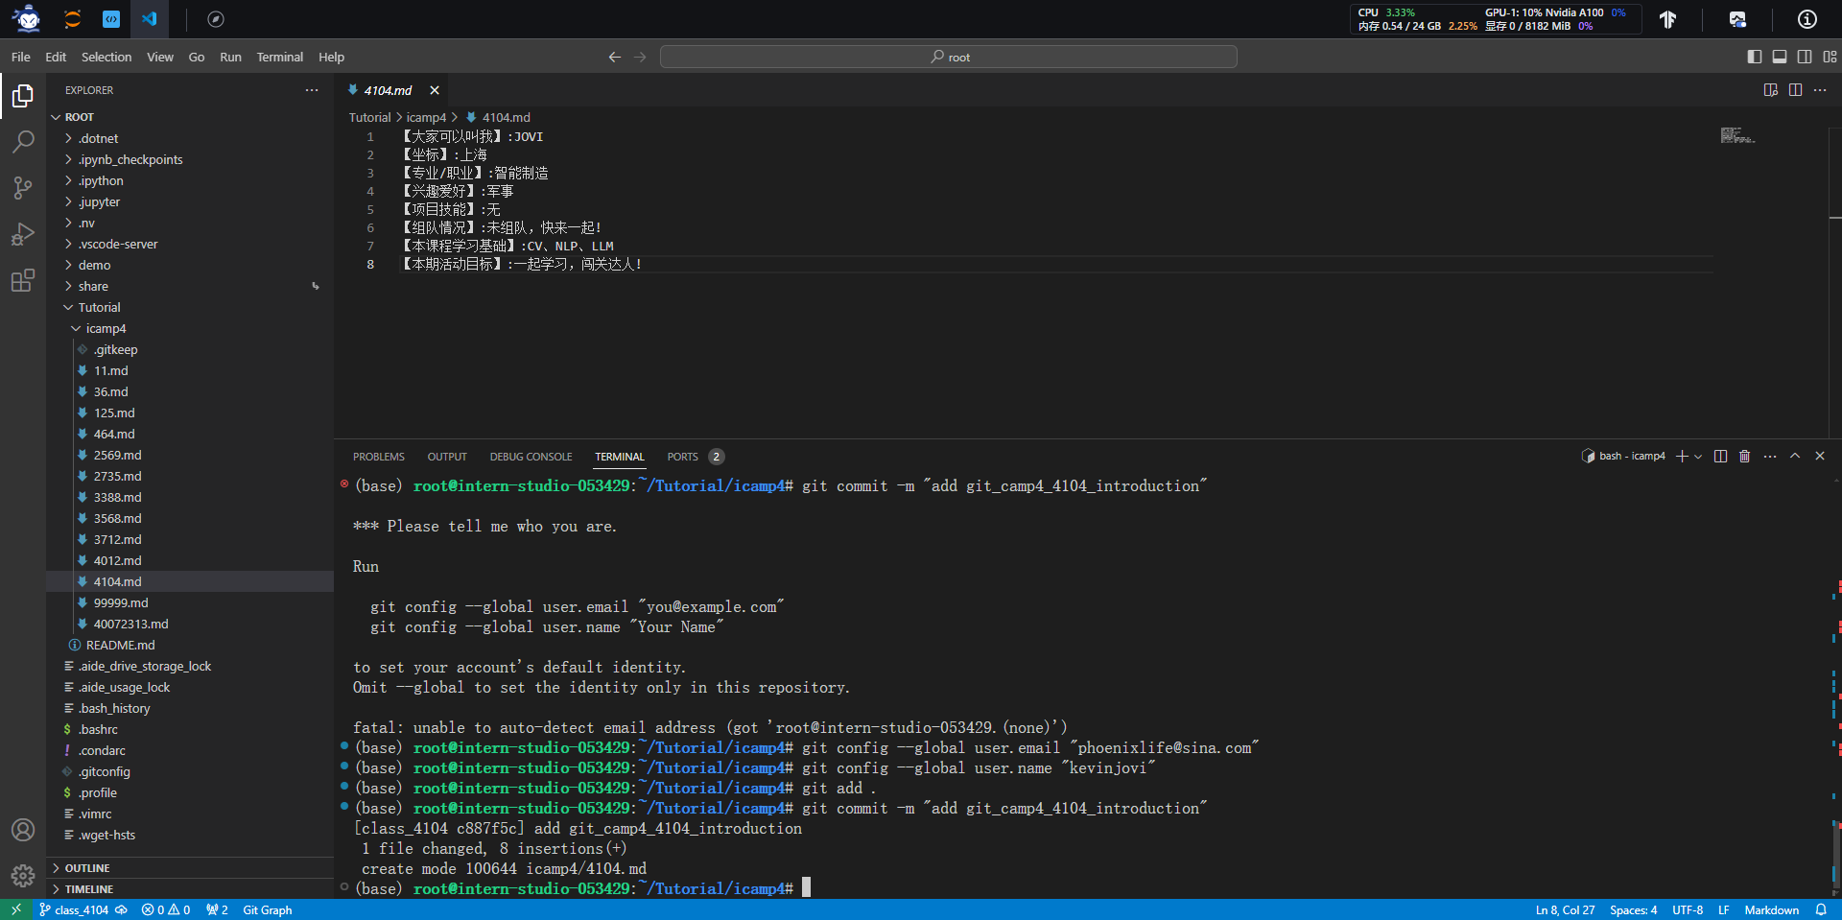1842x920 pixels.
Task: Open the Manage gear icon
Action: [x=23, y=875]
